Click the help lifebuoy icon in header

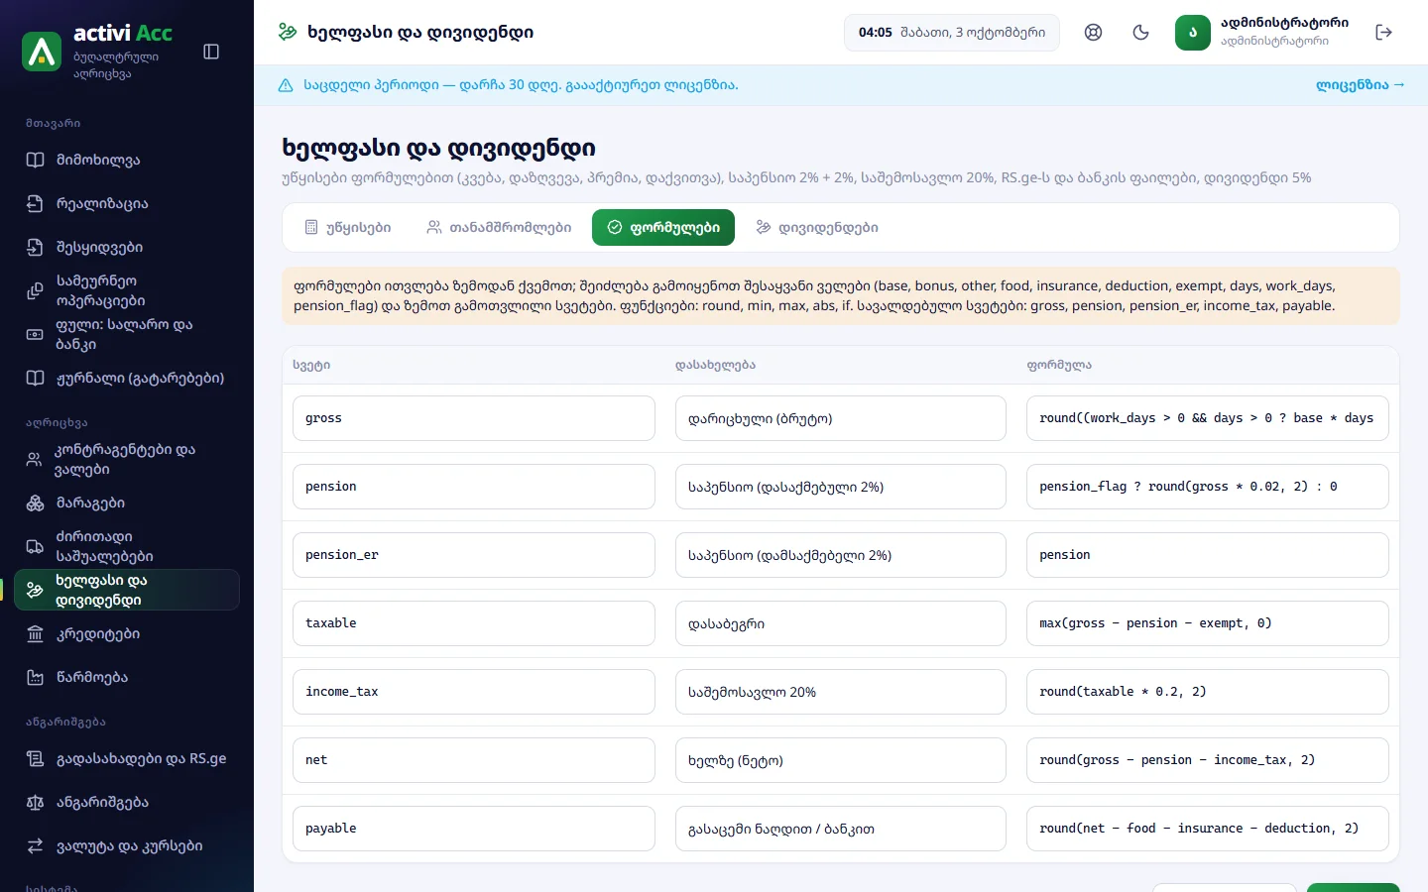coord(1093,32)
